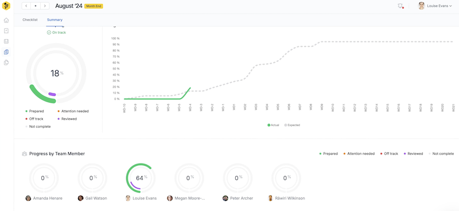459x211 pixels.
Task: Click Peter Archer's avatar
Action: point(225,198)
